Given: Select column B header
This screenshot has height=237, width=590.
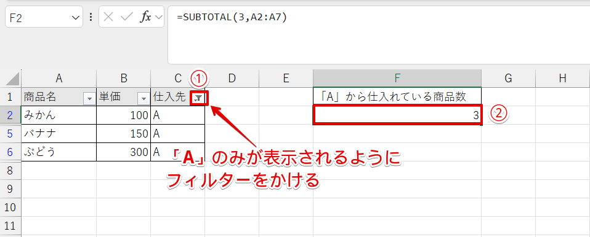Looking at the screenshot, I should pos(123,78).
